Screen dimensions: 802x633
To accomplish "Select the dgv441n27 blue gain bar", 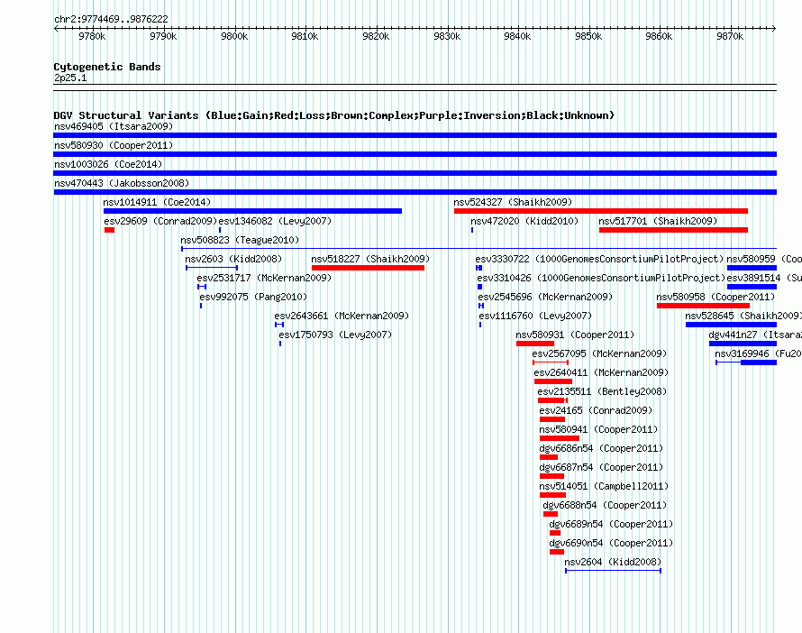I will pos(743,344).
